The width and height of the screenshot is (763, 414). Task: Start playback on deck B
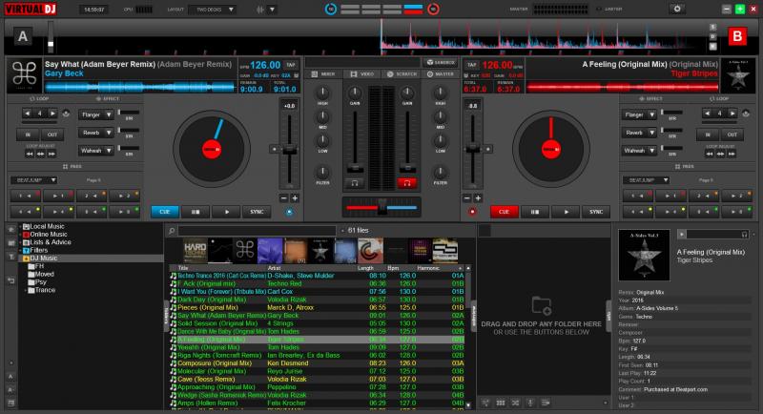tap(566, 212)
